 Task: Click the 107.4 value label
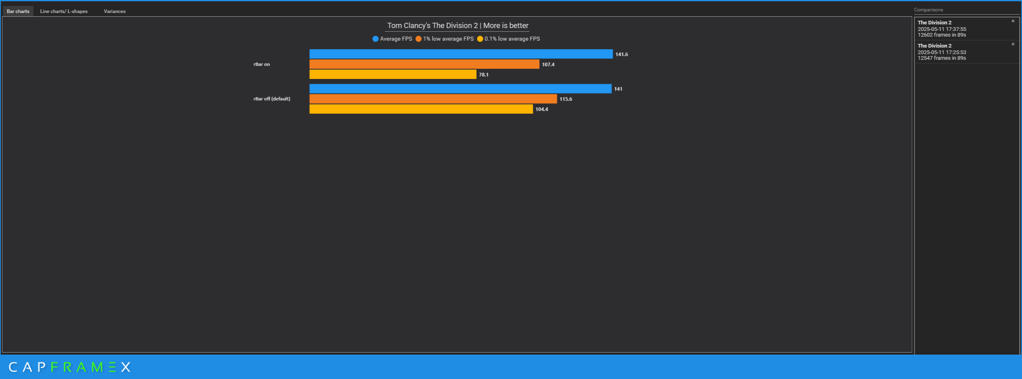pos(548,65)
